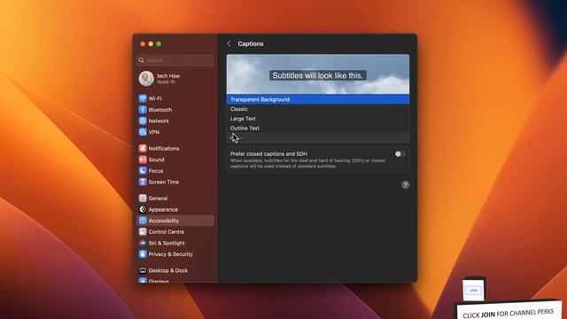Open Wi-Fi settings icon
The image size is (567, 319).
click(x=143, y=98)
